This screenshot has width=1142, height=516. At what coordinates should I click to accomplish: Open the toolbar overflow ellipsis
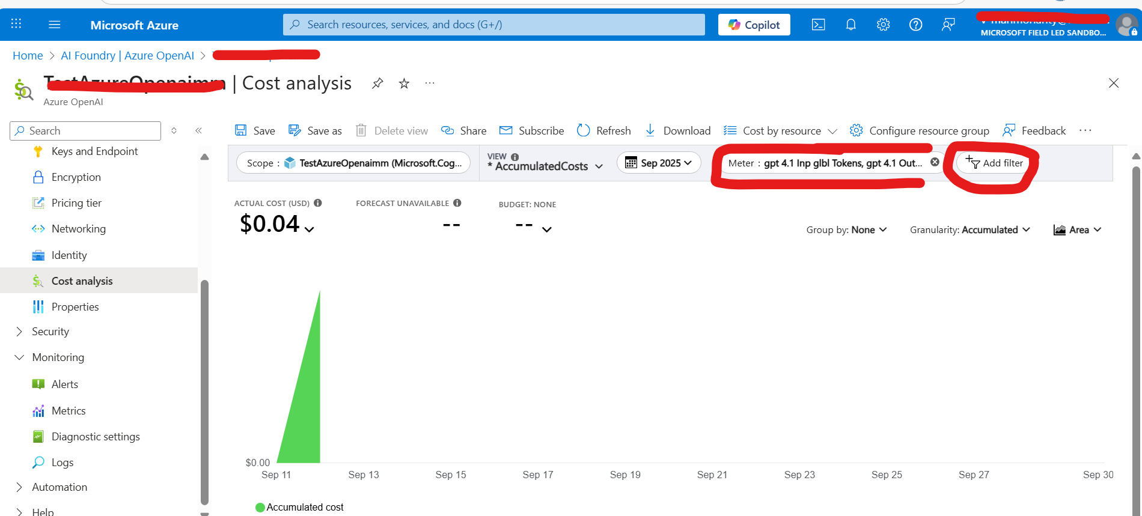click(x=1085, y=130)
